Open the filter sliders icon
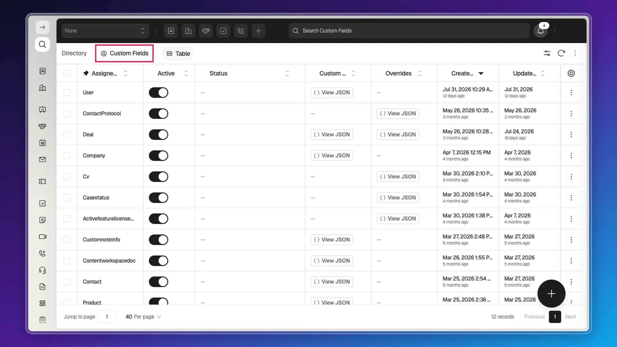617x347 pixels. 547,53
